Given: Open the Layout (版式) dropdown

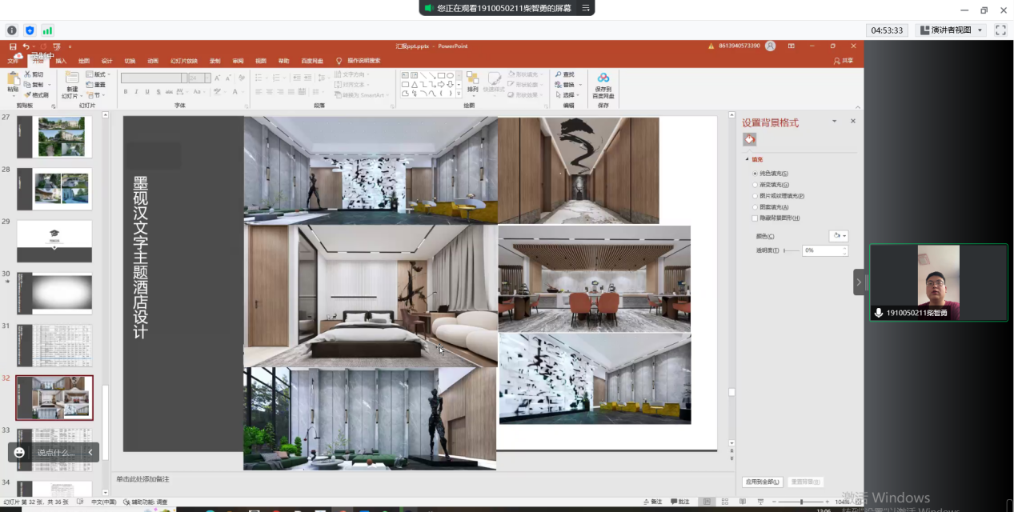Looking at the screenshot, I should coord(97,74).
